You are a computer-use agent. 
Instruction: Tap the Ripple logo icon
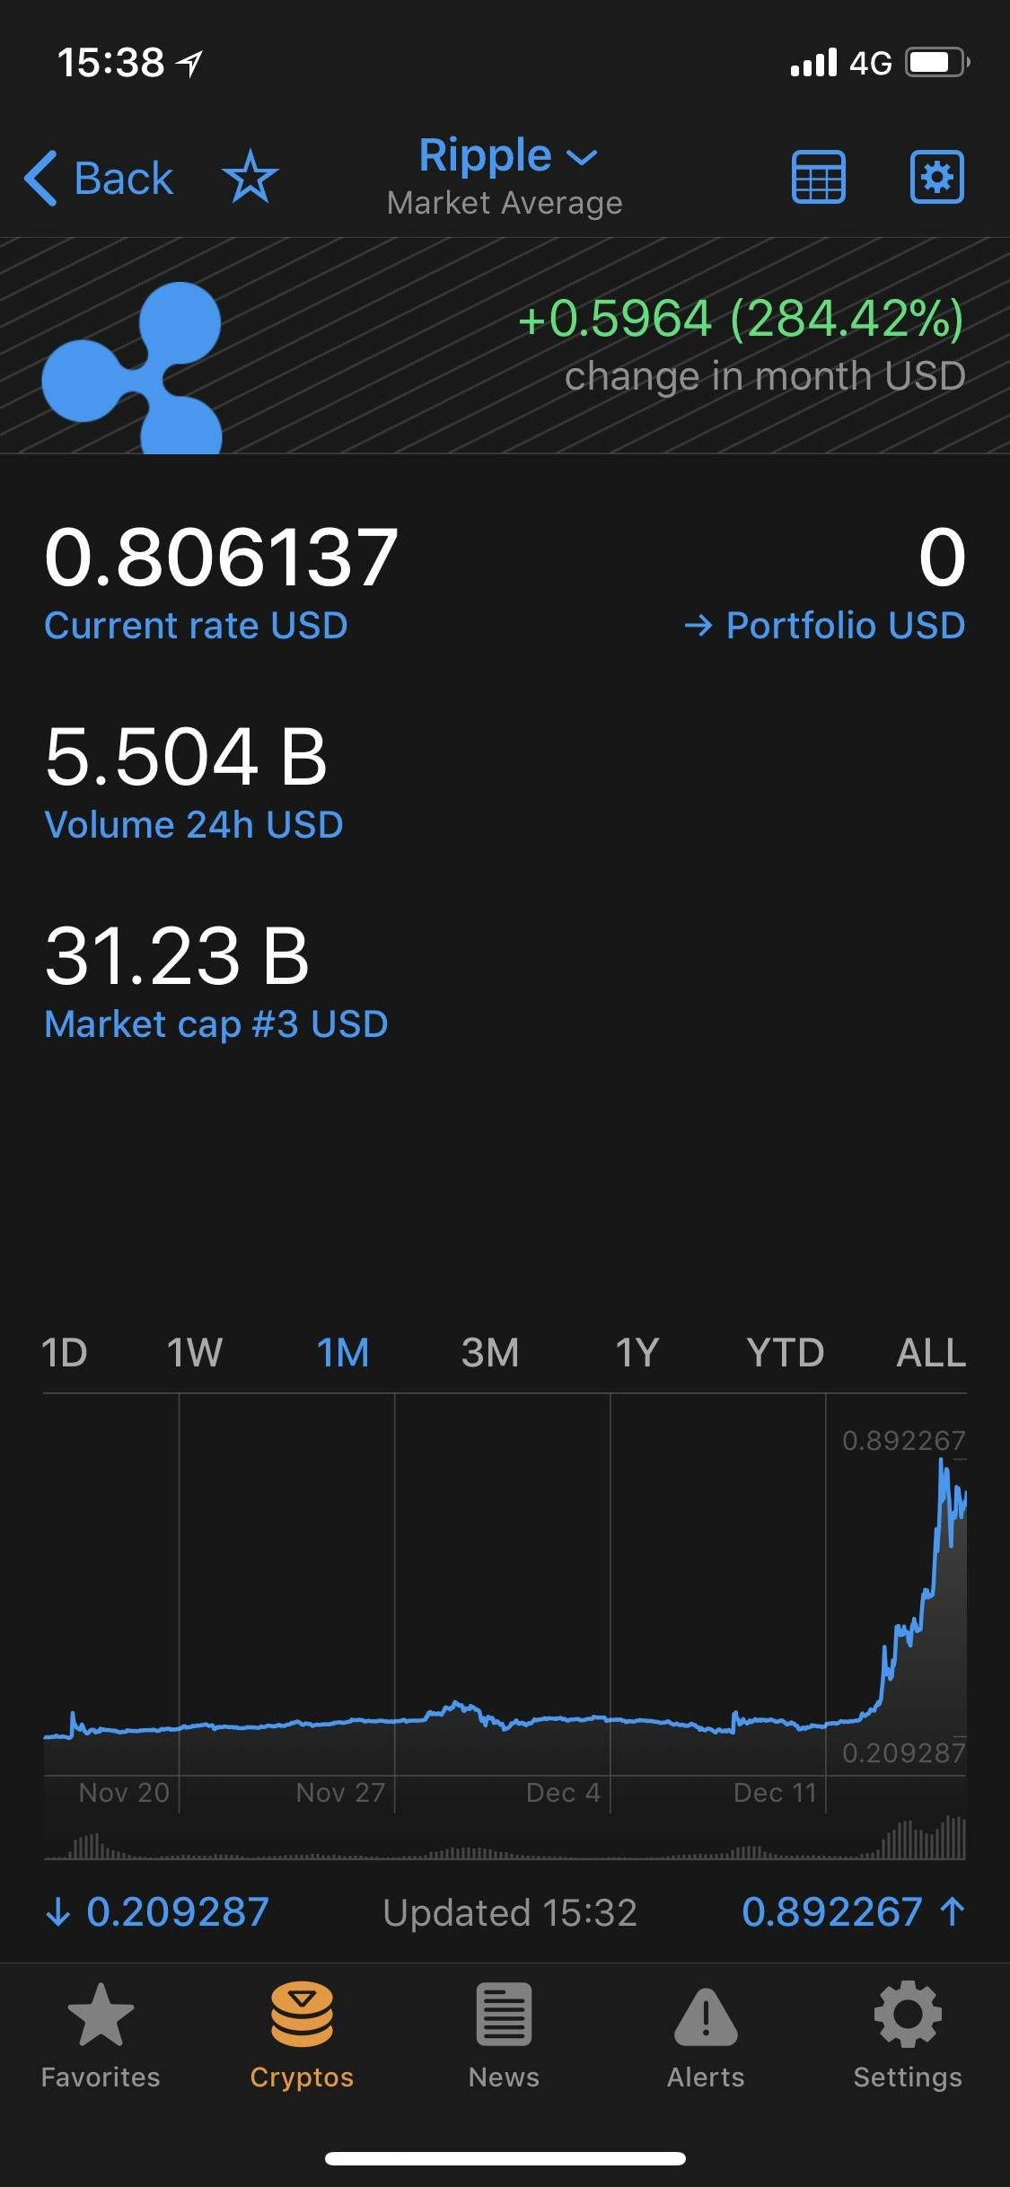coord(132,367)
